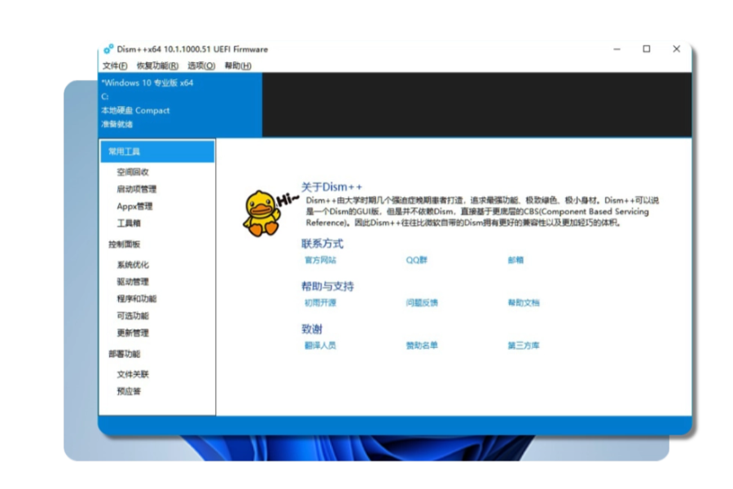Screen dimensions: 733x489
Task: Open 预应答 in the sidebar
Action: coord(129,391)
